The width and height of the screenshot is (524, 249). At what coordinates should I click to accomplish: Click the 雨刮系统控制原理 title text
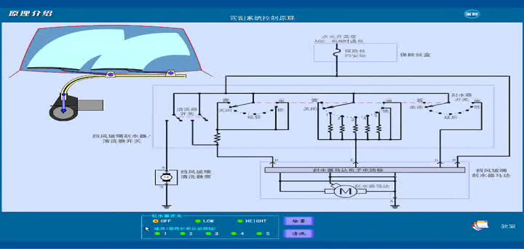tap(263, 18)
